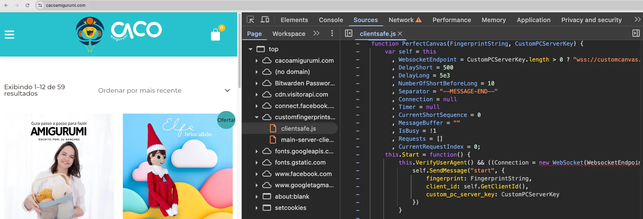
Task: Expand the cdn.visitorapi.com node
Action: click(256, 94)
